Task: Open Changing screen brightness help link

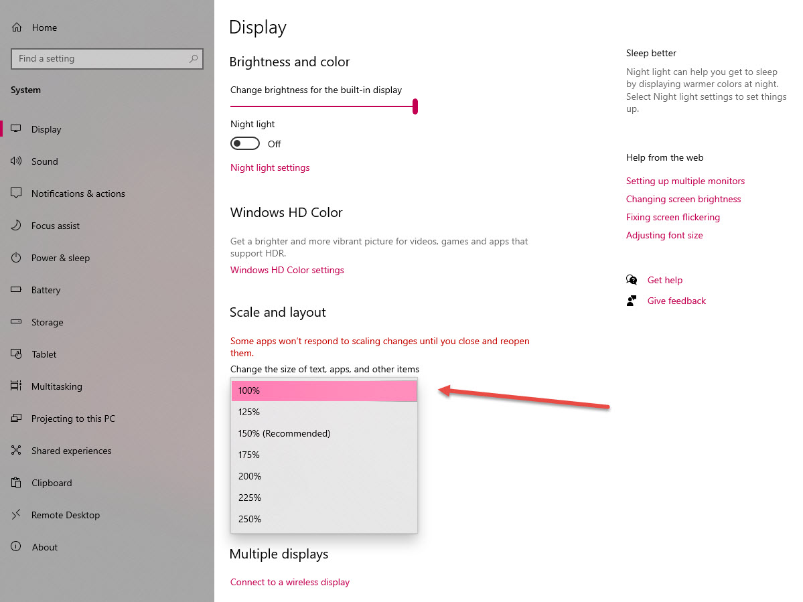Action: point(683,199)
